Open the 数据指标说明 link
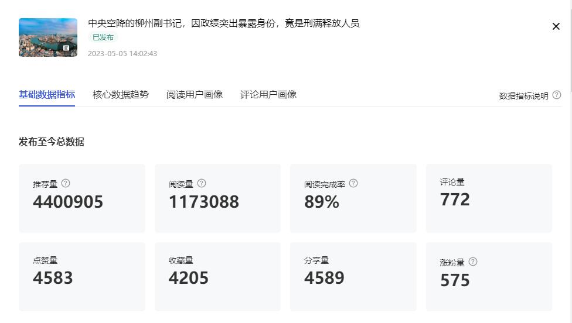Image resolution: width=572 pixels, height=323 pixels. (523, 96)
